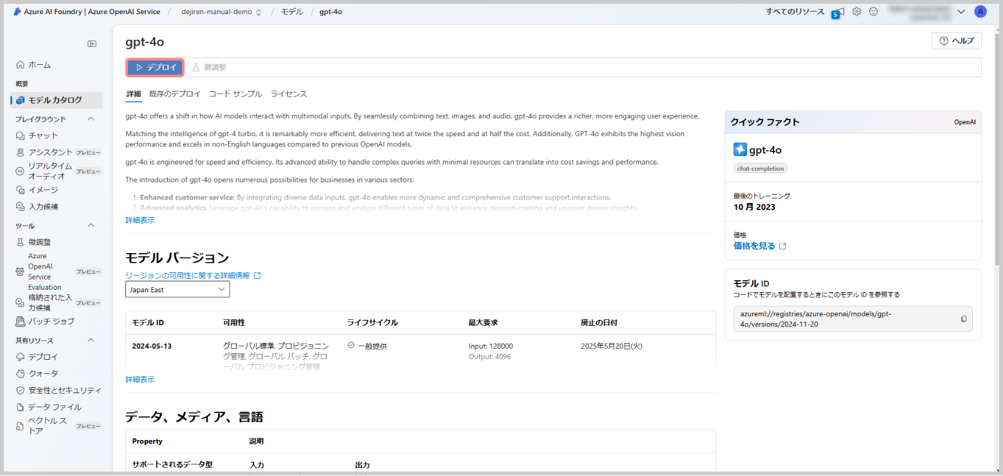Screen dimensions: 1003x476
Task: Click the disabled 微調整 toolbar button
Action: (x=209, y=67)
